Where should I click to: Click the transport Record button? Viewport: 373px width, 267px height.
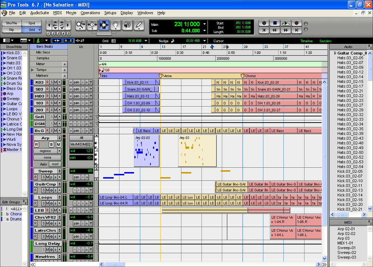297,23
